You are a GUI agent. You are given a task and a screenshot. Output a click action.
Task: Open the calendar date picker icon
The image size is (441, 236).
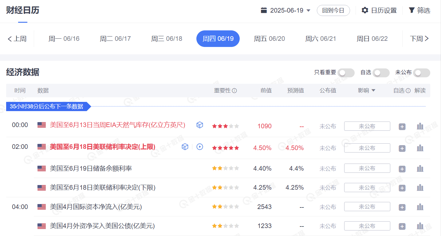point(264,10)
